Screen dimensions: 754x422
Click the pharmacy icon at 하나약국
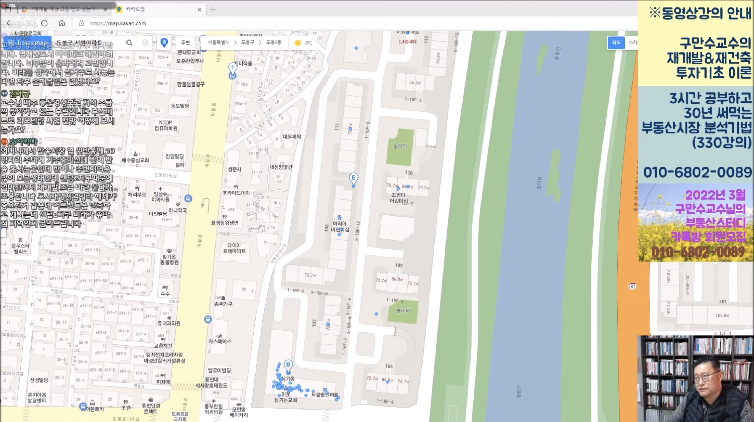pos(178,204)
